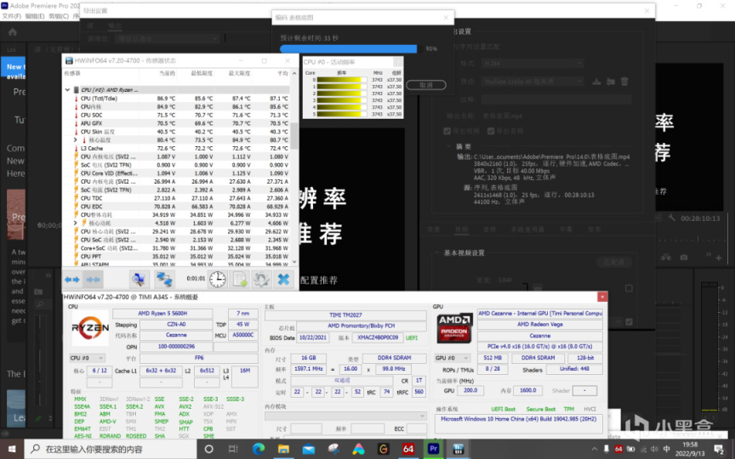
Task: Close sensors with the blue X icon
Action: tap(283, 279)
